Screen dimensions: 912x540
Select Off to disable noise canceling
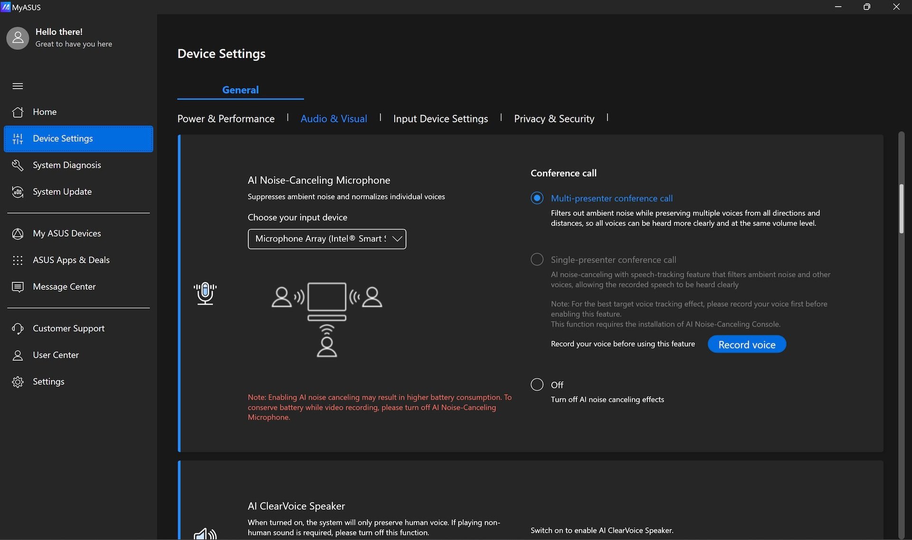click(537, 384)
